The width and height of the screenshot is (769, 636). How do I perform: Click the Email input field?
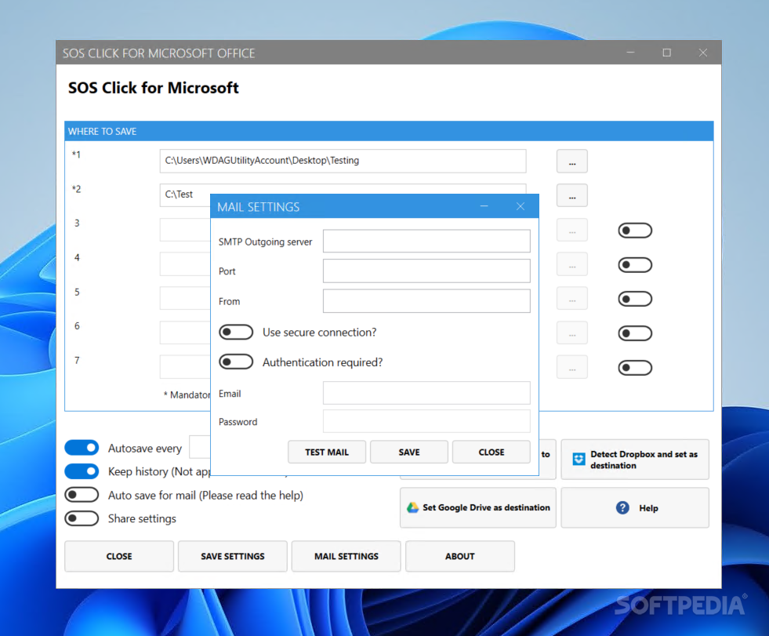click(426, 393)
